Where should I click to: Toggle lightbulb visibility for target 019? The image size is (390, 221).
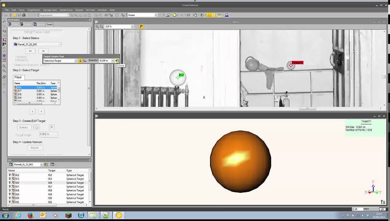10,194
